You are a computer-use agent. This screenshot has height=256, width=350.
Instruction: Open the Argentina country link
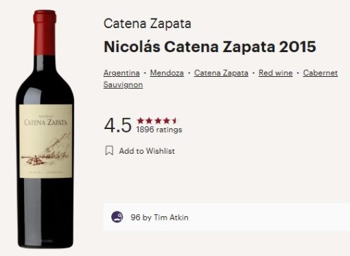coord(121,73)
